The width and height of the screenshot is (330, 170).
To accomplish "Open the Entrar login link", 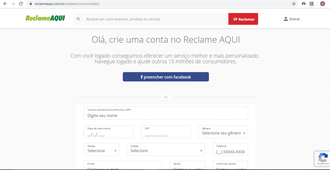I will [x=292, y=19].
